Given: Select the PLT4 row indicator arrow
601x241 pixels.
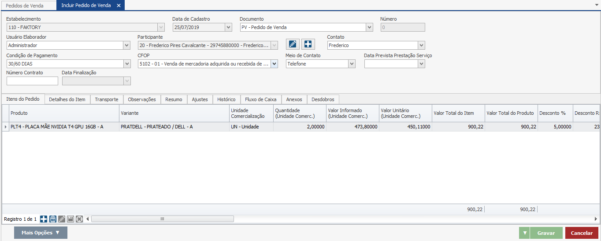Looking at the screenshot, I should point(6,127).
